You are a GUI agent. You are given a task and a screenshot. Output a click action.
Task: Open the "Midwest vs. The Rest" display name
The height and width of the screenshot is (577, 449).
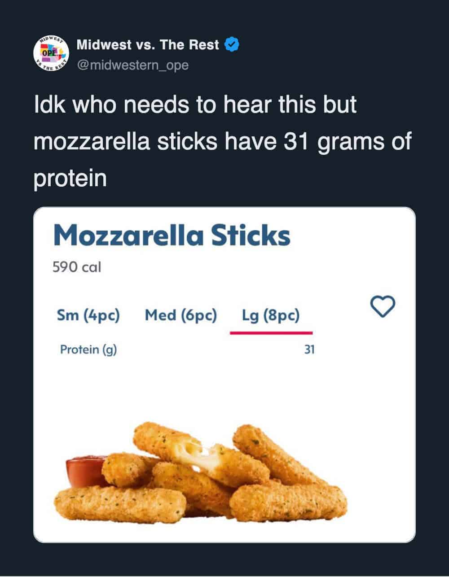(148, 45)
